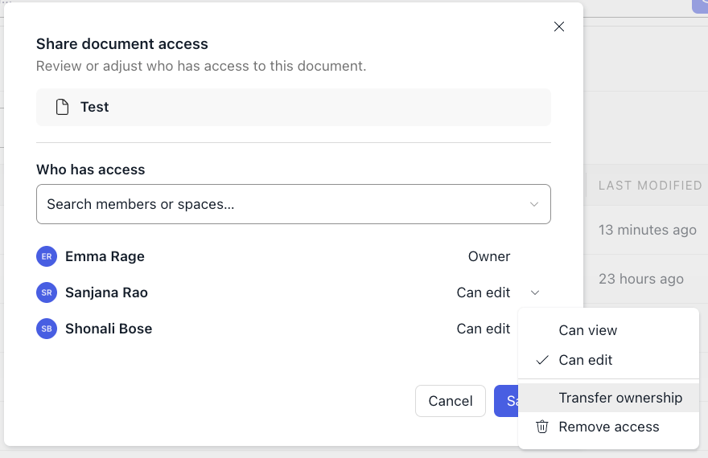Click the Test document name row
Image resolution: width=708 pixels, height=458 pixels.
click(294, 107)
